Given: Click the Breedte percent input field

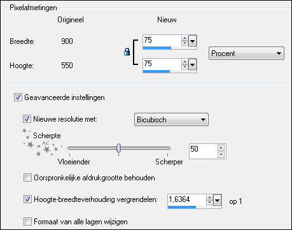Looking at the screenshot, I should pyautogui.click(x=162, y=40).
